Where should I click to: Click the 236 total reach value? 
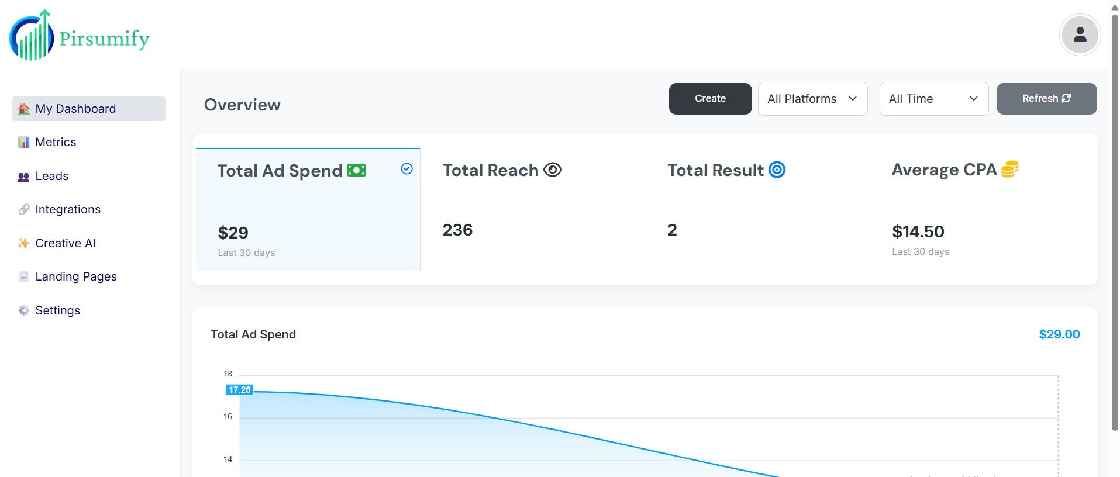coord(457,230)
